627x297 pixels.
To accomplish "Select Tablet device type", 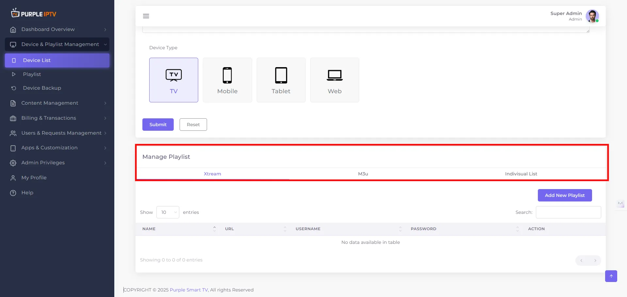I will [281, 80].
